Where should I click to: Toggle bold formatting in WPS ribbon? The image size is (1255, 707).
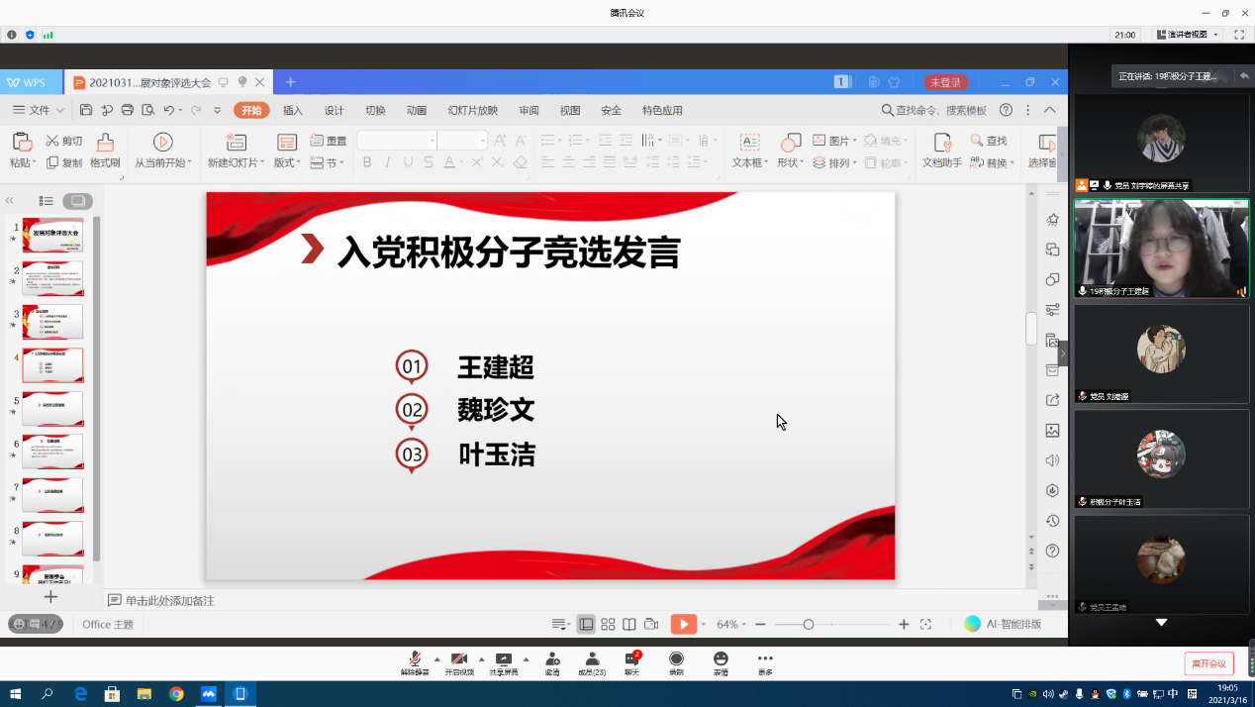click(x=367, y=162)
